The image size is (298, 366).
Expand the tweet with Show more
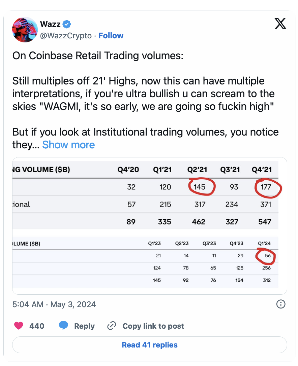point(68,145)
